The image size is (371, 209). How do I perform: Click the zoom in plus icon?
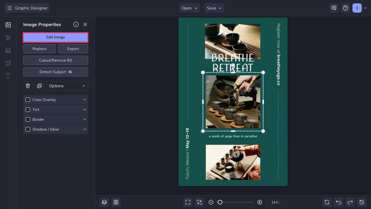[x=259, y=202]
